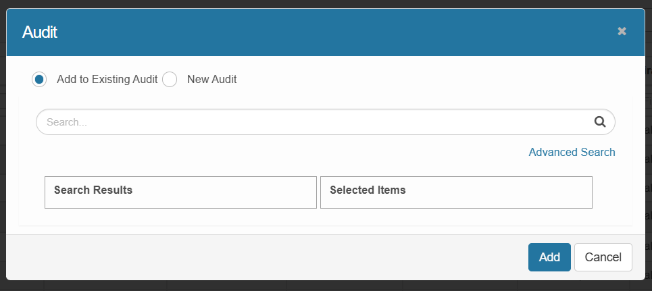Cancel the Audit dialog

(603, 257)
